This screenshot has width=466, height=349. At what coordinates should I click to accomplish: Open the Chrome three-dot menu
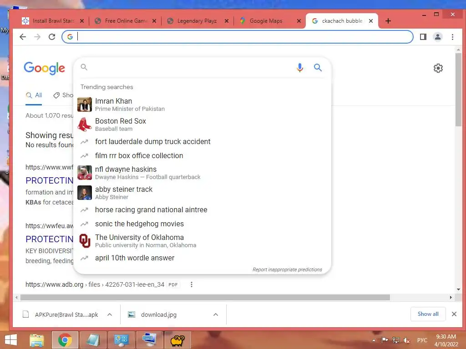452,37
